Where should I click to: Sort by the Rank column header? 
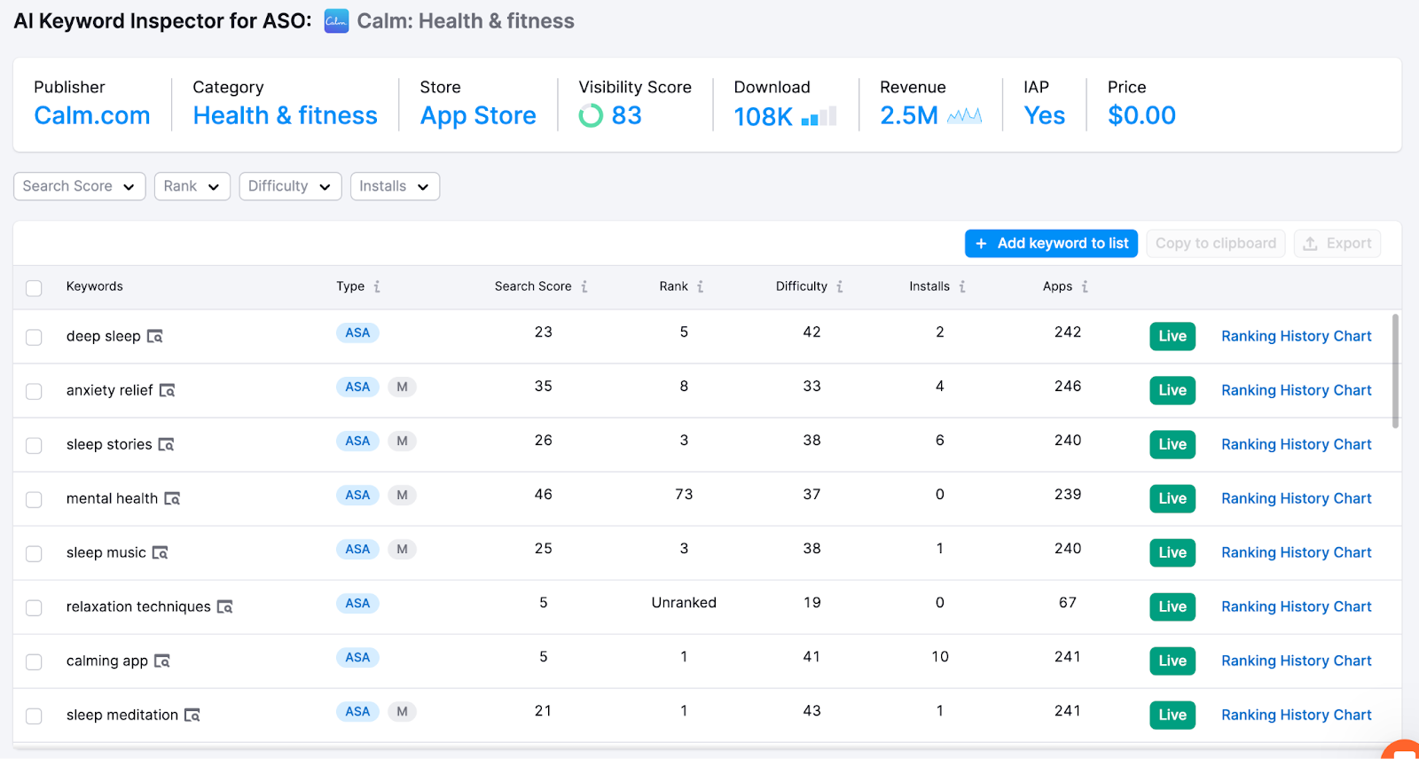point(673,286)
